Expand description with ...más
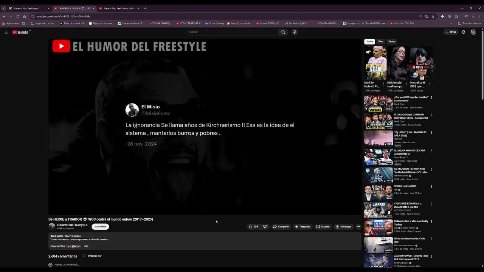The height and width of the screenshot is (272, 484). click(85, 246)
